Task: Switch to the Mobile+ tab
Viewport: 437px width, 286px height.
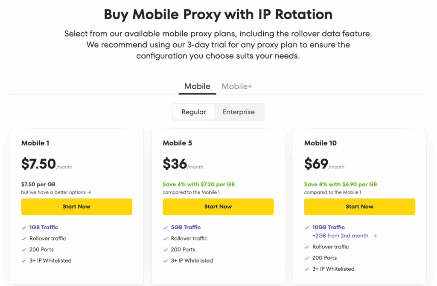Action: coord(237,86)
